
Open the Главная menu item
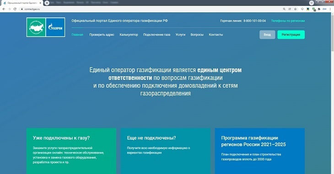(77, 35)
